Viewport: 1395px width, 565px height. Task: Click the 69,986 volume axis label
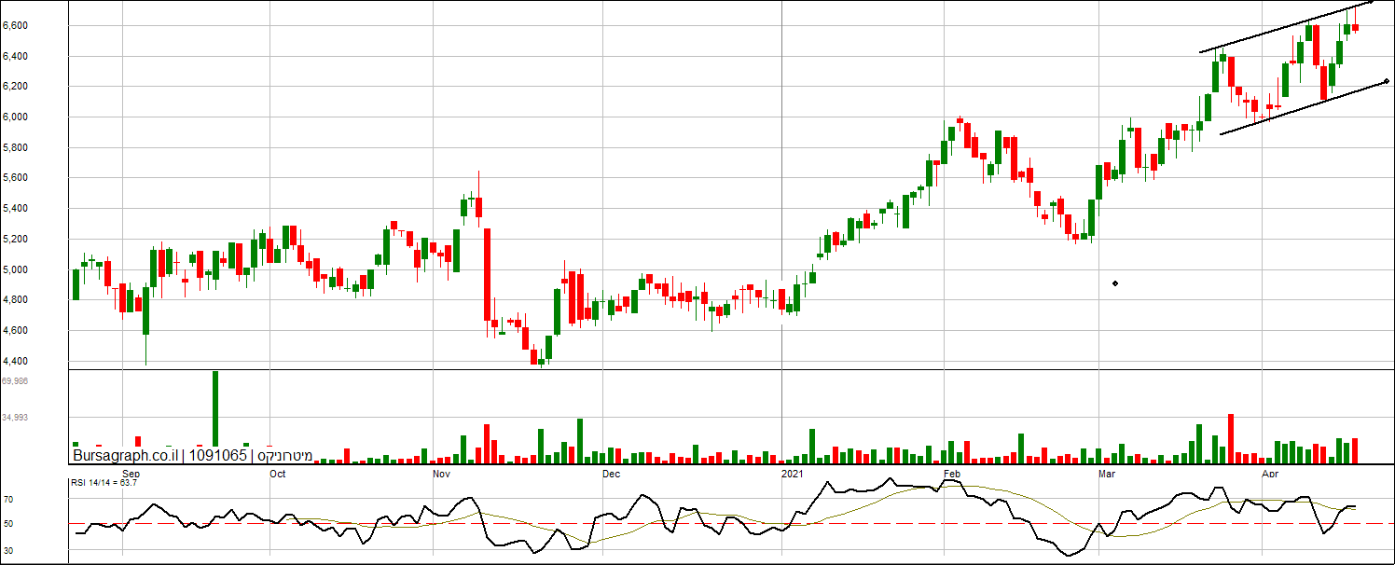tap(15, 380)
